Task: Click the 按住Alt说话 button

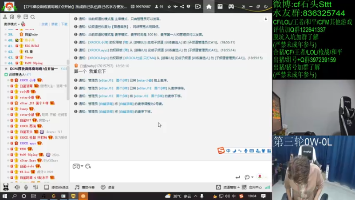Action: 56,187
